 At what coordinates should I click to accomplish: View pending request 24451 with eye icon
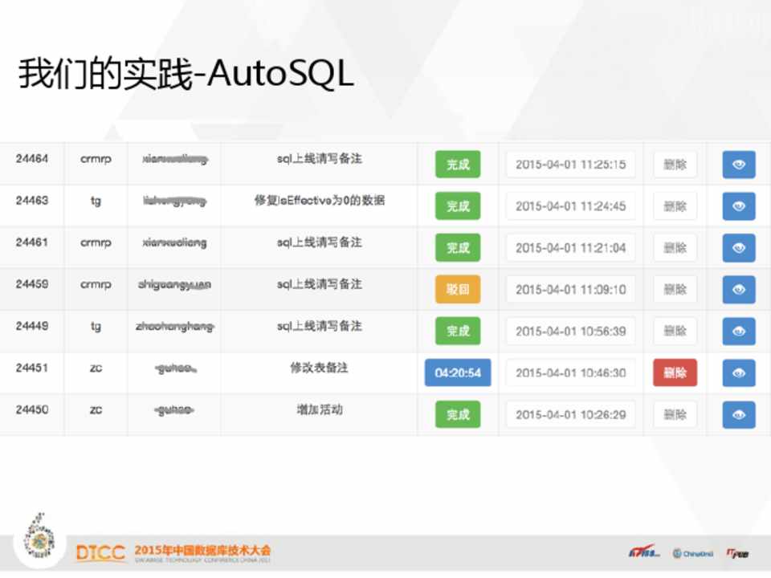click(x=739, y=373)
